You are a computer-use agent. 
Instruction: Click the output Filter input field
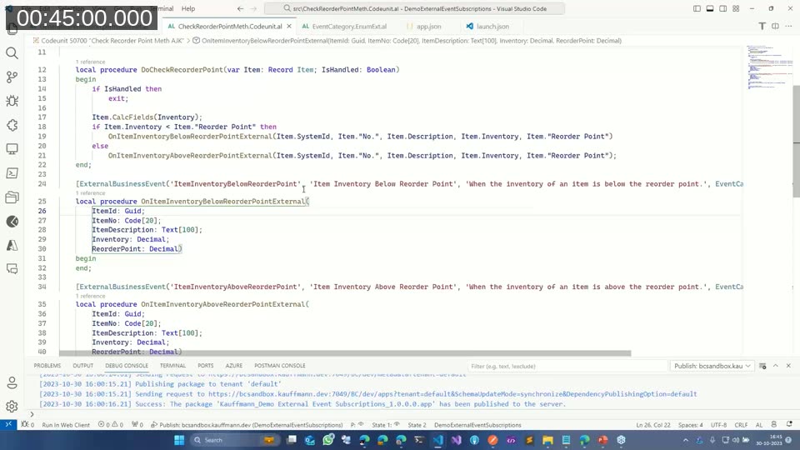pos(567,366)
